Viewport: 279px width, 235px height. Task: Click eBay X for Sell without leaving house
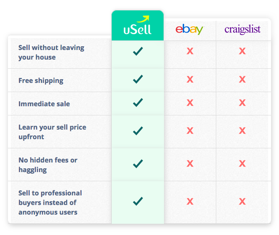190,51
